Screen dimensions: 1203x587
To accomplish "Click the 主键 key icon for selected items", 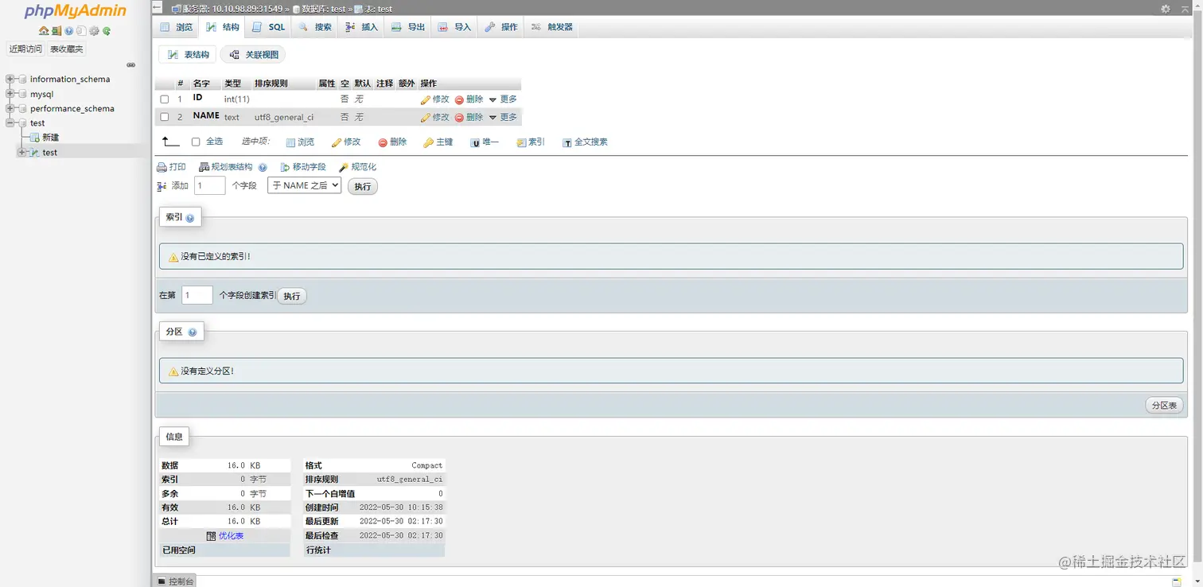I will (428, 142).
